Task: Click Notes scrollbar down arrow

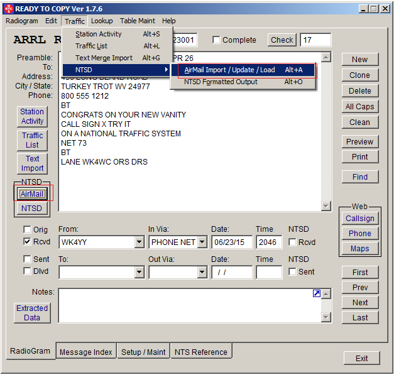Action: coord(326,317)
